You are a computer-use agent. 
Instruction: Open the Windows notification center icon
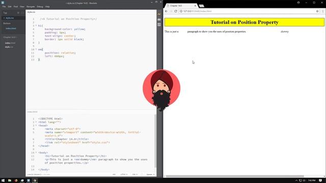320,180
